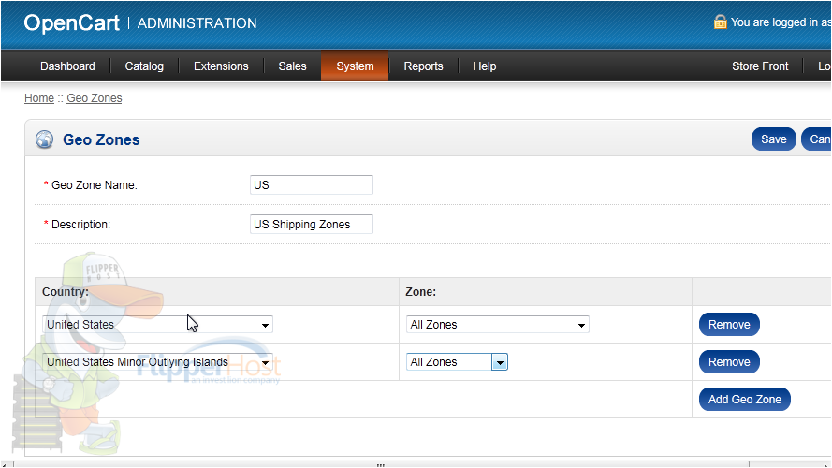Edit the Description field
Image resolution: width=832 pixels, height=468 pixels.
312,224
